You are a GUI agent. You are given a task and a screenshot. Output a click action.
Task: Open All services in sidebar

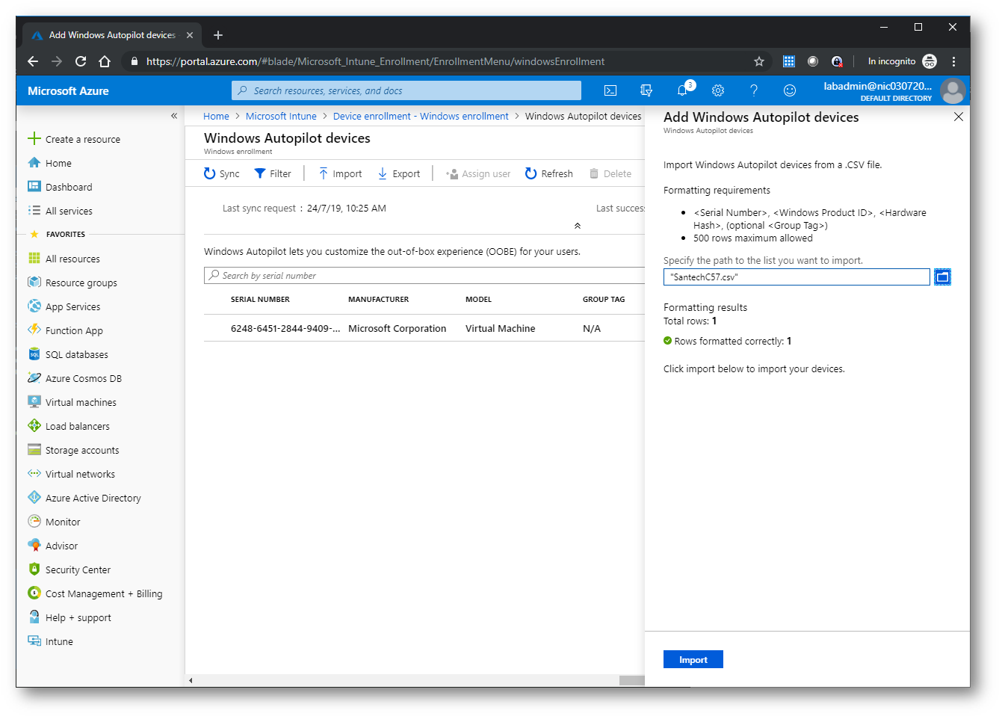(x=61, y=211)
